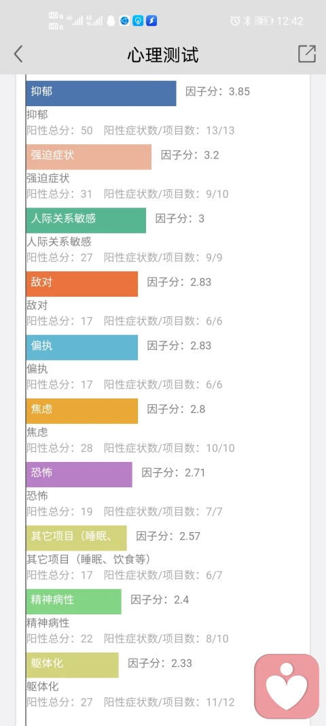Image resolution: width=326 pixels, height=726 pixels.
Task: Select the light blue 偏执 bar
Action: click(82, 347)
